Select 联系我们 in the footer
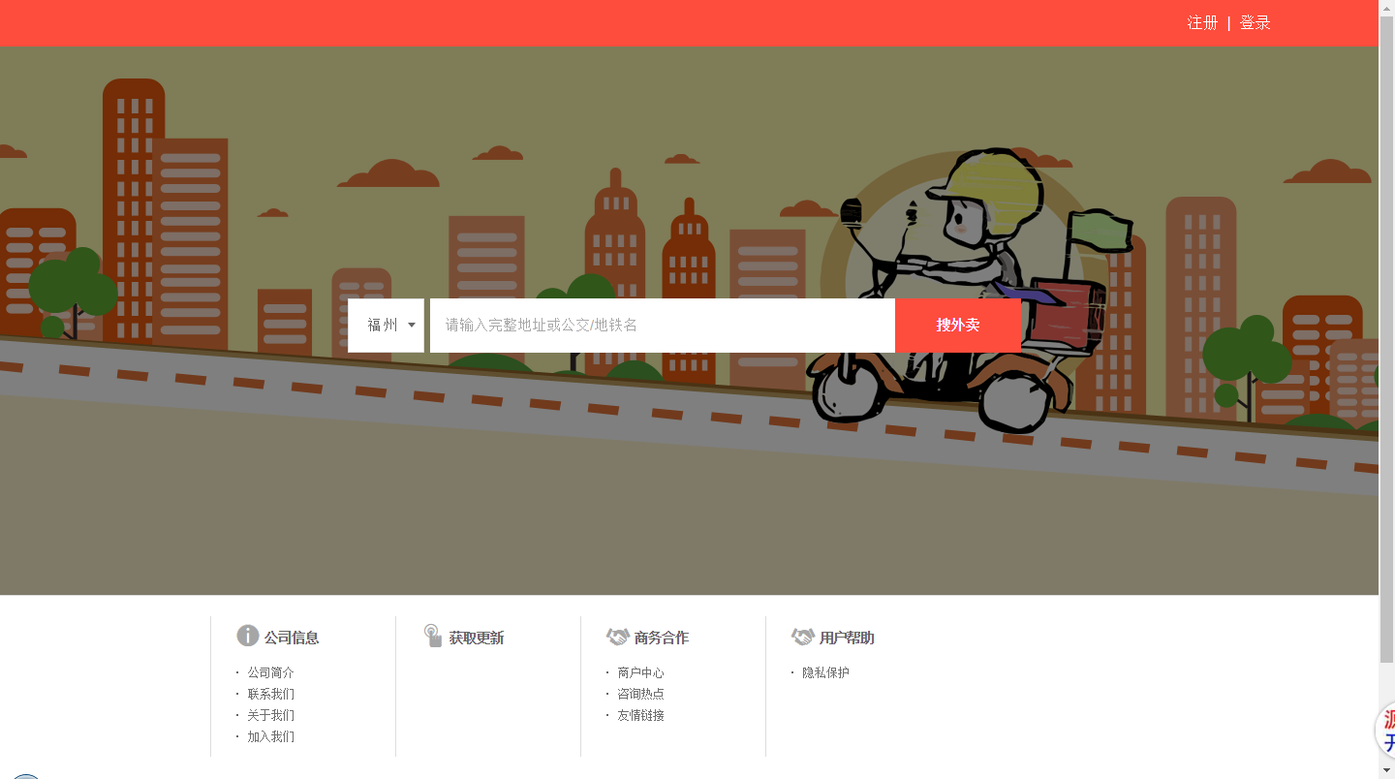Image resolution: width=1395 pixels, height=779 pixels. [x=270, y=694]
